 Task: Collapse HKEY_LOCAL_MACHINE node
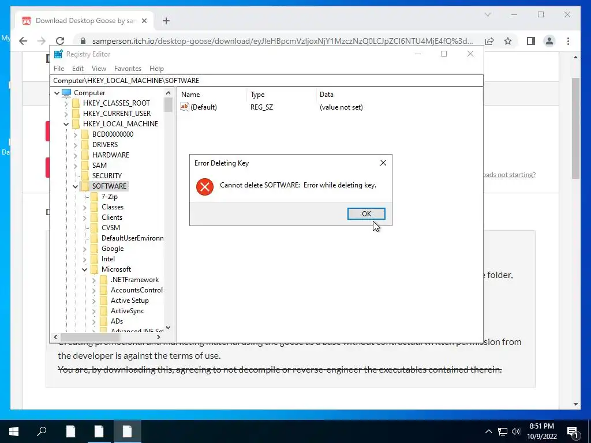[66, 124]
